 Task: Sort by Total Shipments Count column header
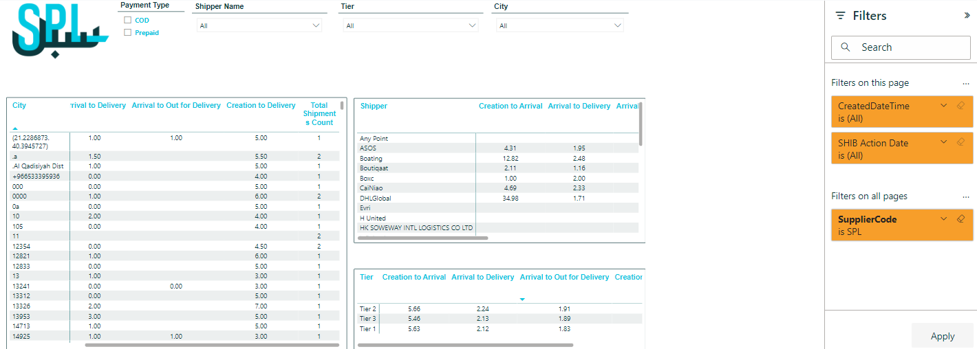click(x=319, y=114)
